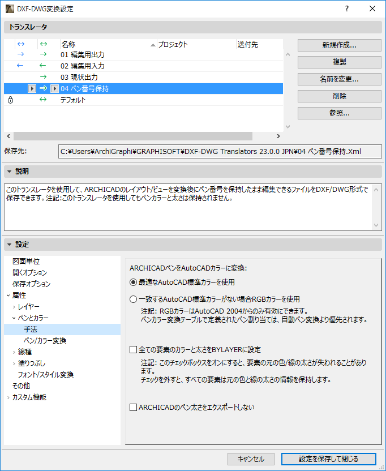Open the ペン/カラー変換 settings page

tap(45, 341)
